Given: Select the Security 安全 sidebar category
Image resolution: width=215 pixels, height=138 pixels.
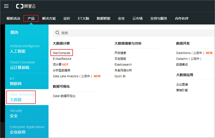Looking at the screenshot, I should click(x=27, y=113).
